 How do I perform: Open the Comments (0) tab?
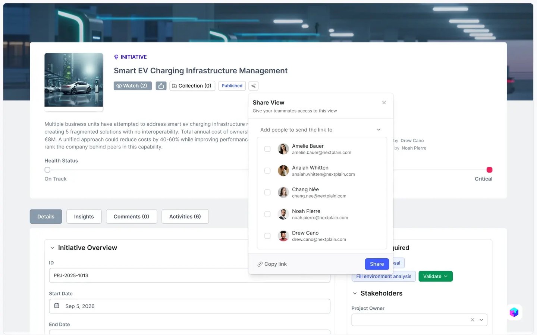pyautogui.click(x=131, y=217)
